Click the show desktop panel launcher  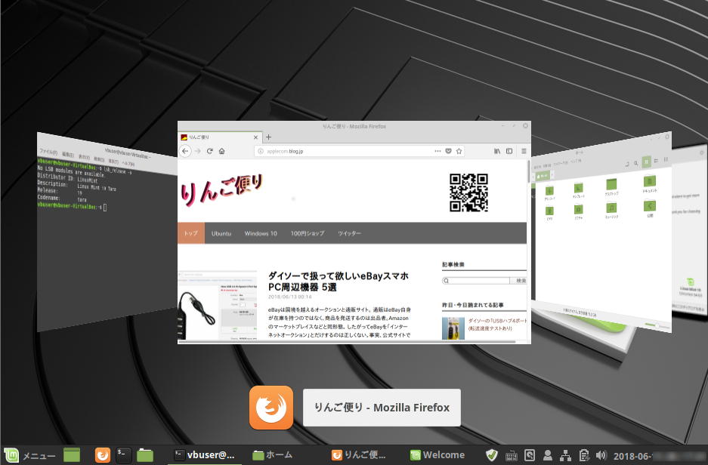pyautogui.click(x=72, y=455)
